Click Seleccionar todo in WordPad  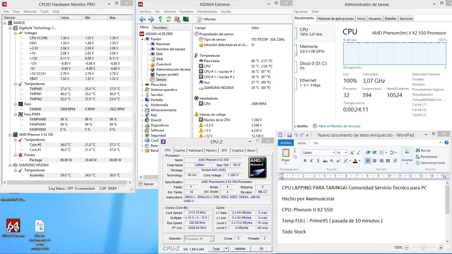430,163
